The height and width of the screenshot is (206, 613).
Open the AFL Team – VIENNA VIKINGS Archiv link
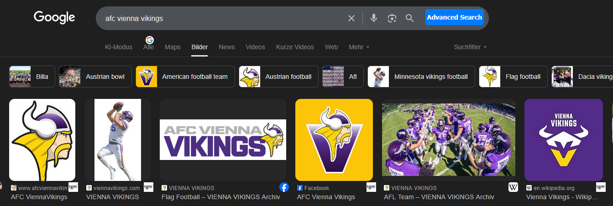439,197
